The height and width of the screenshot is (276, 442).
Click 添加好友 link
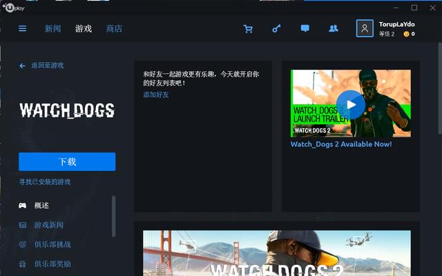pyautogui.click(x=156, y=95)
